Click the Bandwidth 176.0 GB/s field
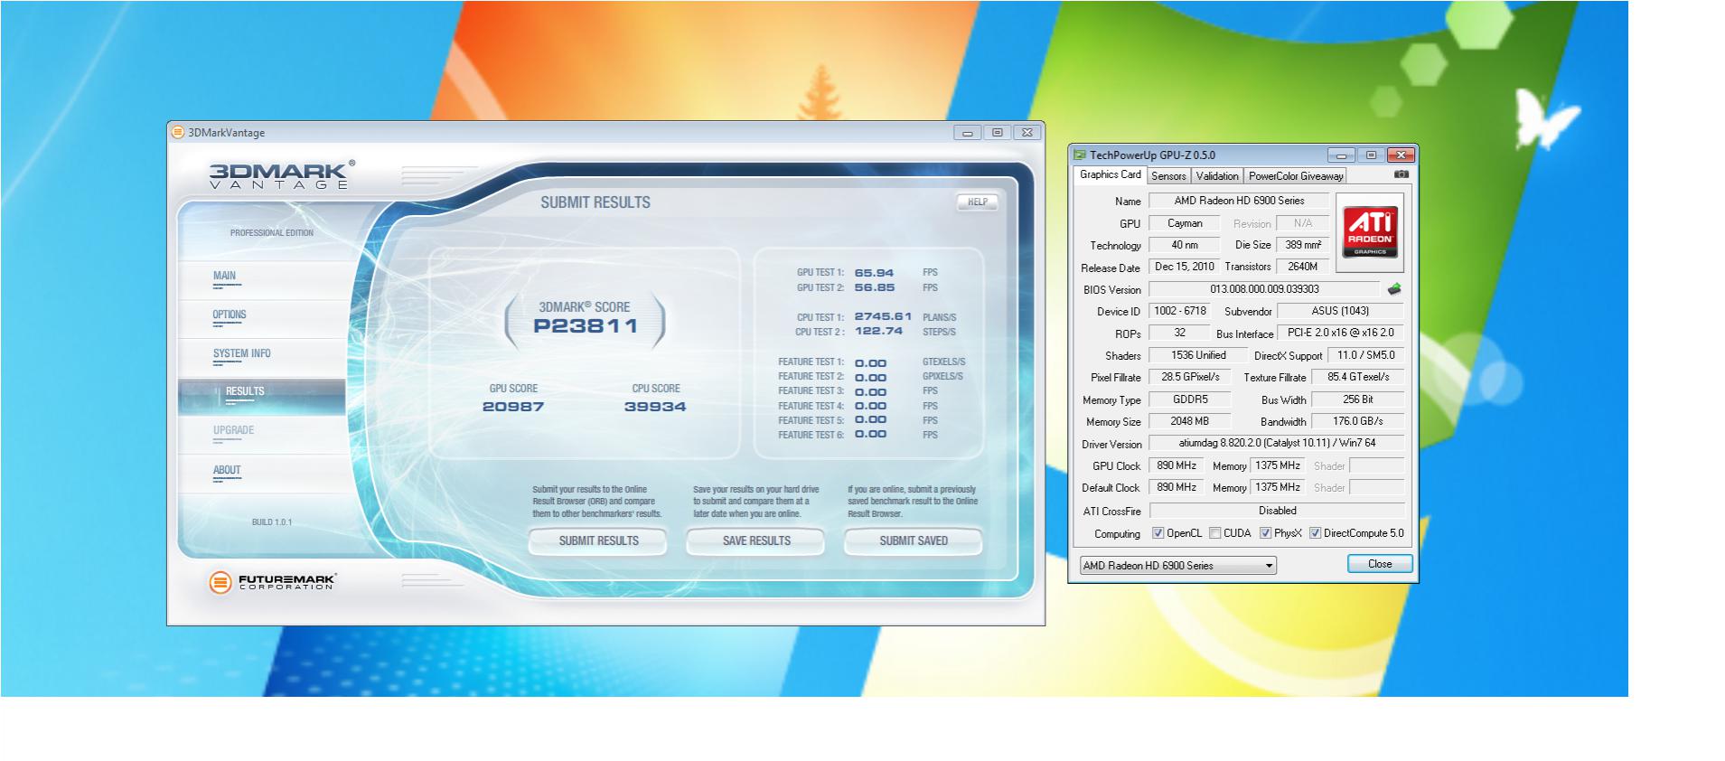This screenshot has height=761, width=1725. tap(1357, 421)
